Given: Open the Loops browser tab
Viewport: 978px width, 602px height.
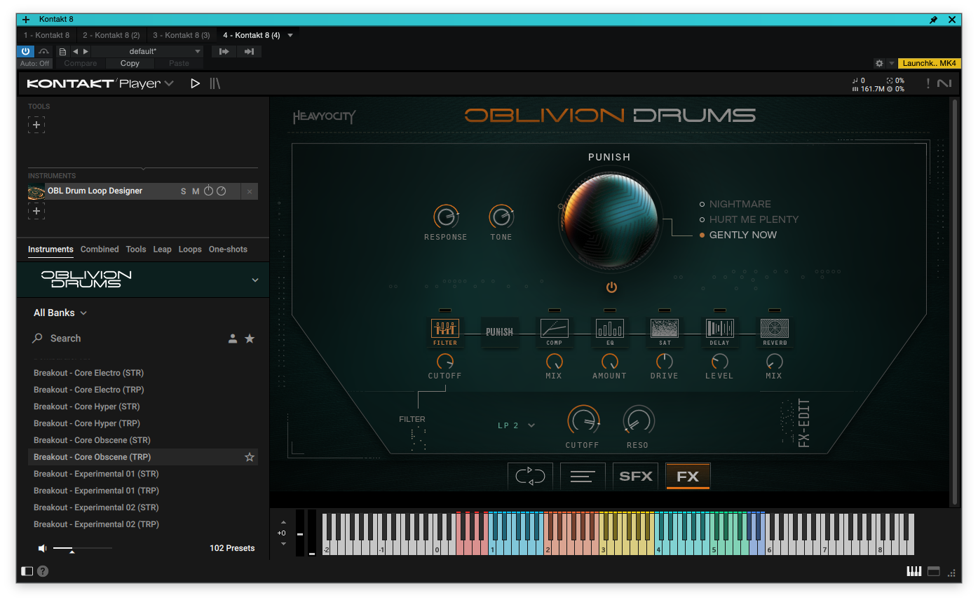Looking at the screenshot, I should [190, 249].
